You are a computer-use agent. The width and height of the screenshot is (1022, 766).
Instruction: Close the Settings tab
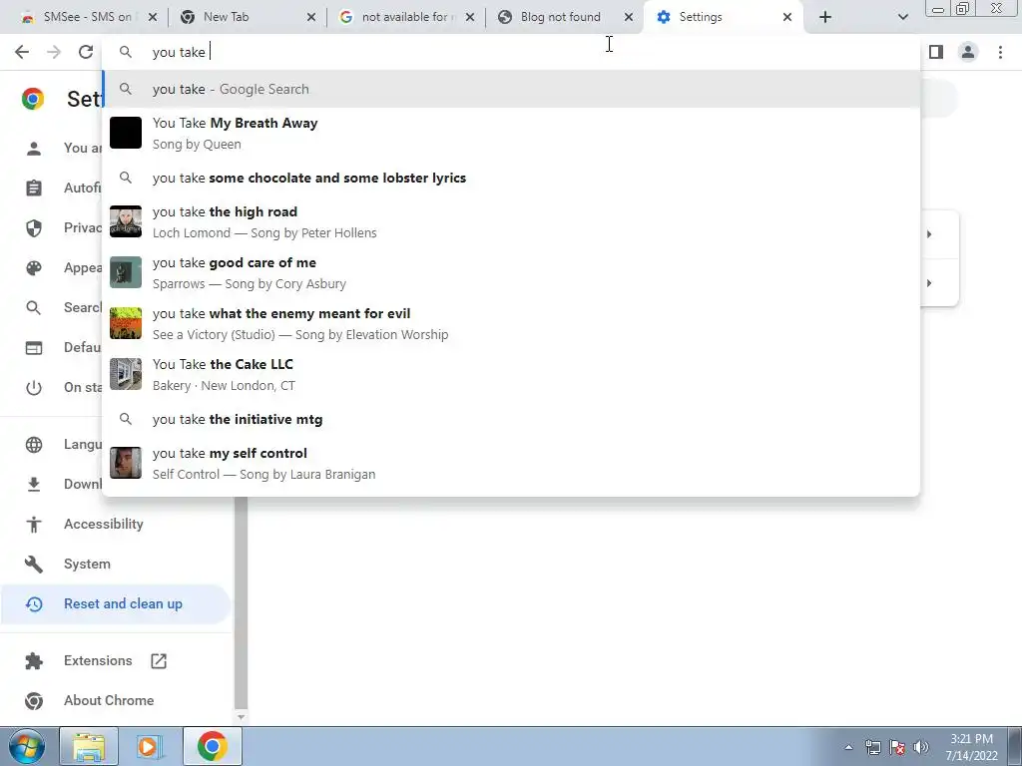[787, 17]
